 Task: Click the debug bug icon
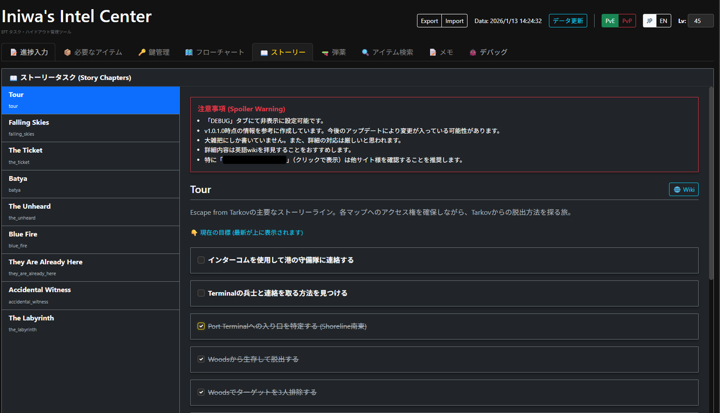coord(472,53)
